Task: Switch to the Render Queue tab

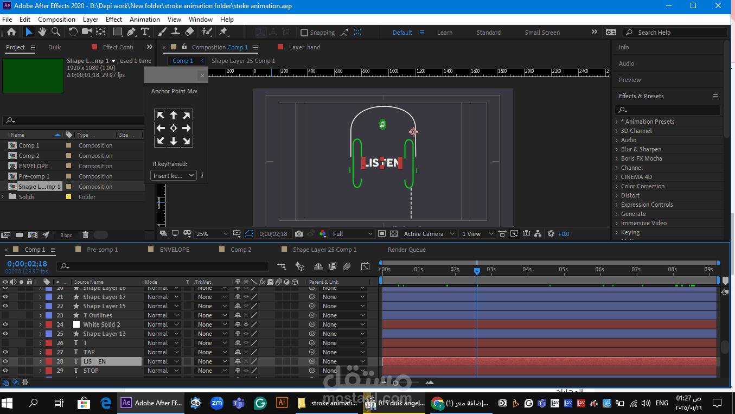Action: pyautogui.click(x=407, y=250)
